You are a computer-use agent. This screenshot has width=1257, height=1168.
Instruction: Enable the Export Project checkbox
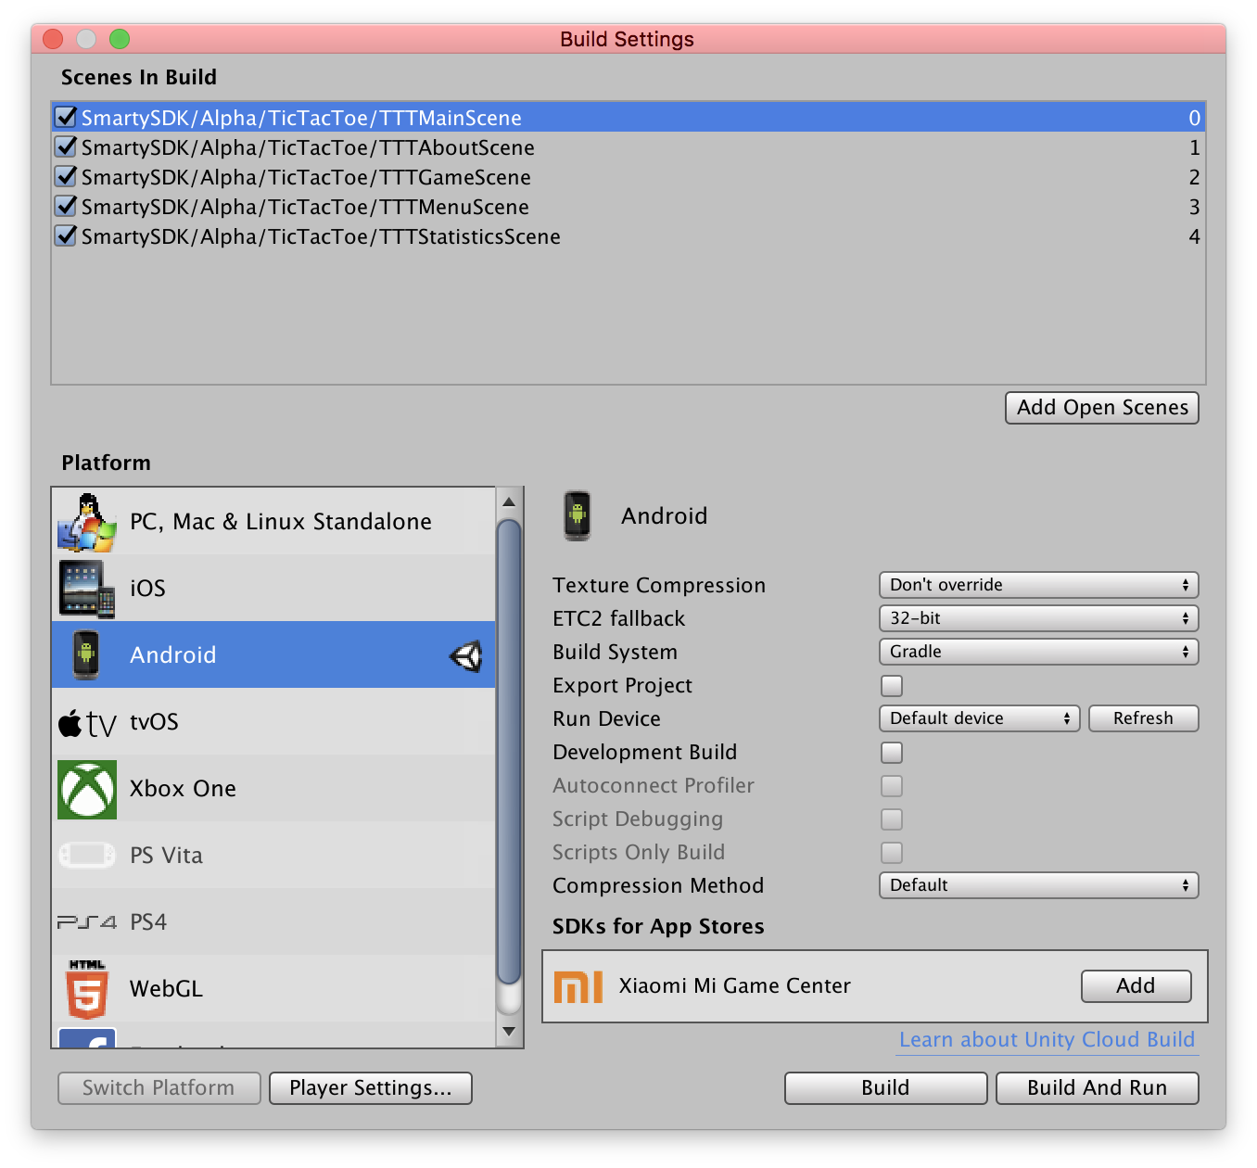click(x=891, y=686)
